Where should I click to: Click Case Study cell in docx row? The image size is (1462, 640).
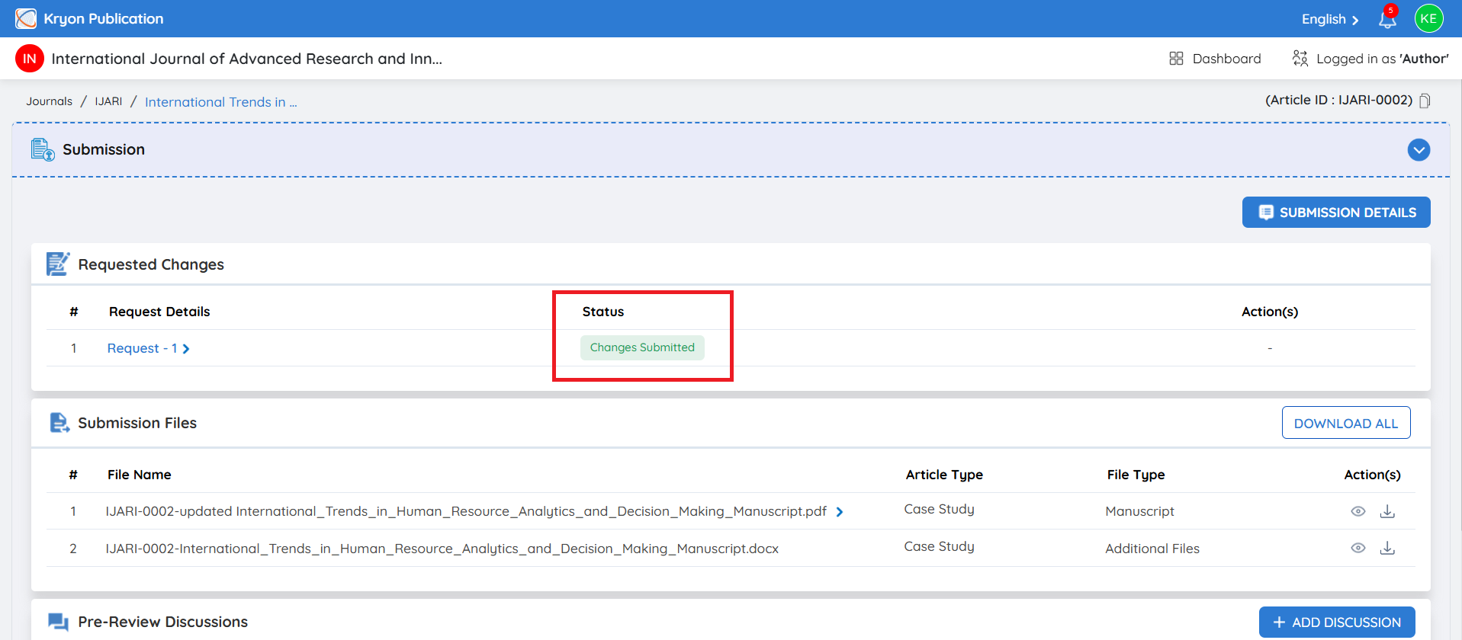(939, 546)
